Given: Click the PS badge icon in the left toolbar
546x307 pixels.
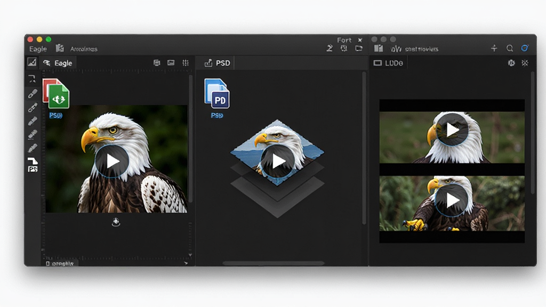Looking at the screenshot, I should (33, 169).
